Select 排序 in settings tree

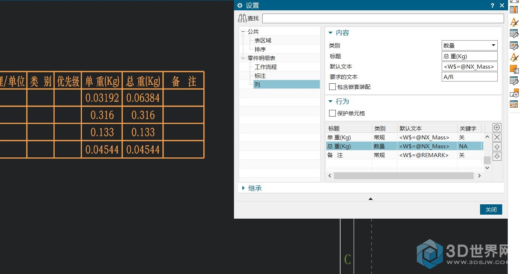pyautogui.click(x=260, y=49)
